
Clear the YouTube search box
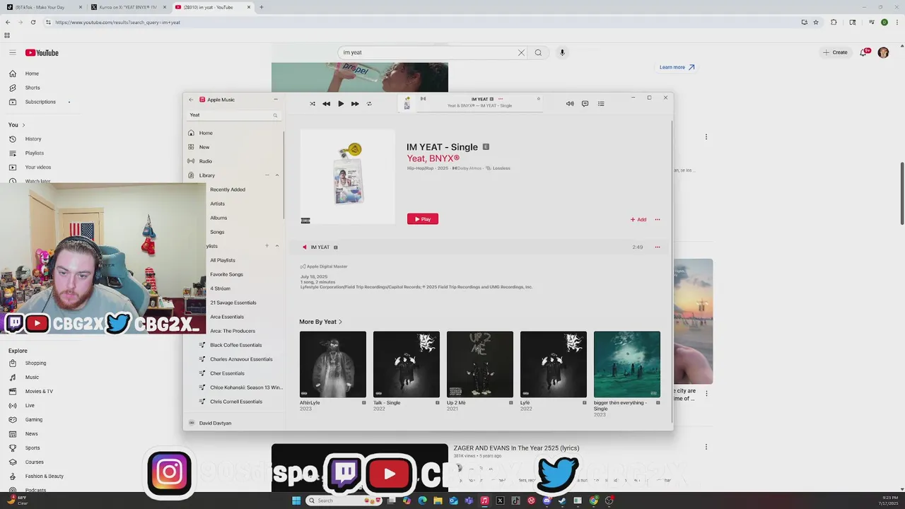(x=521, y=52)
